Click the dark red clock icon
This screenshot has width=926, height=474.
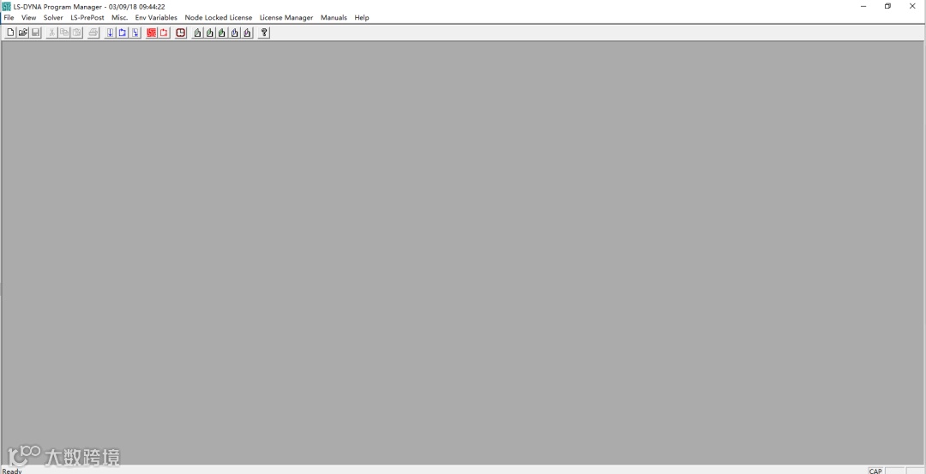181,33
